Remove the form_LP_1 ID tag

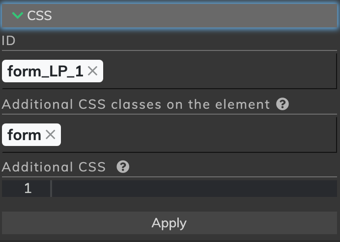click(x=92, y=71)
